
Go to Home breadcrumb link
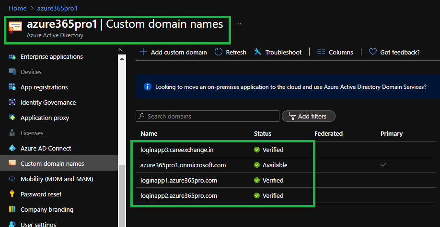coord(18,9)
